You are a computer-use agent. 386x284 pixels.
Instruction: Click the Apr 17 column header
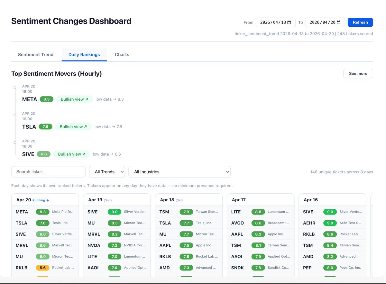(x=261, y=200)
